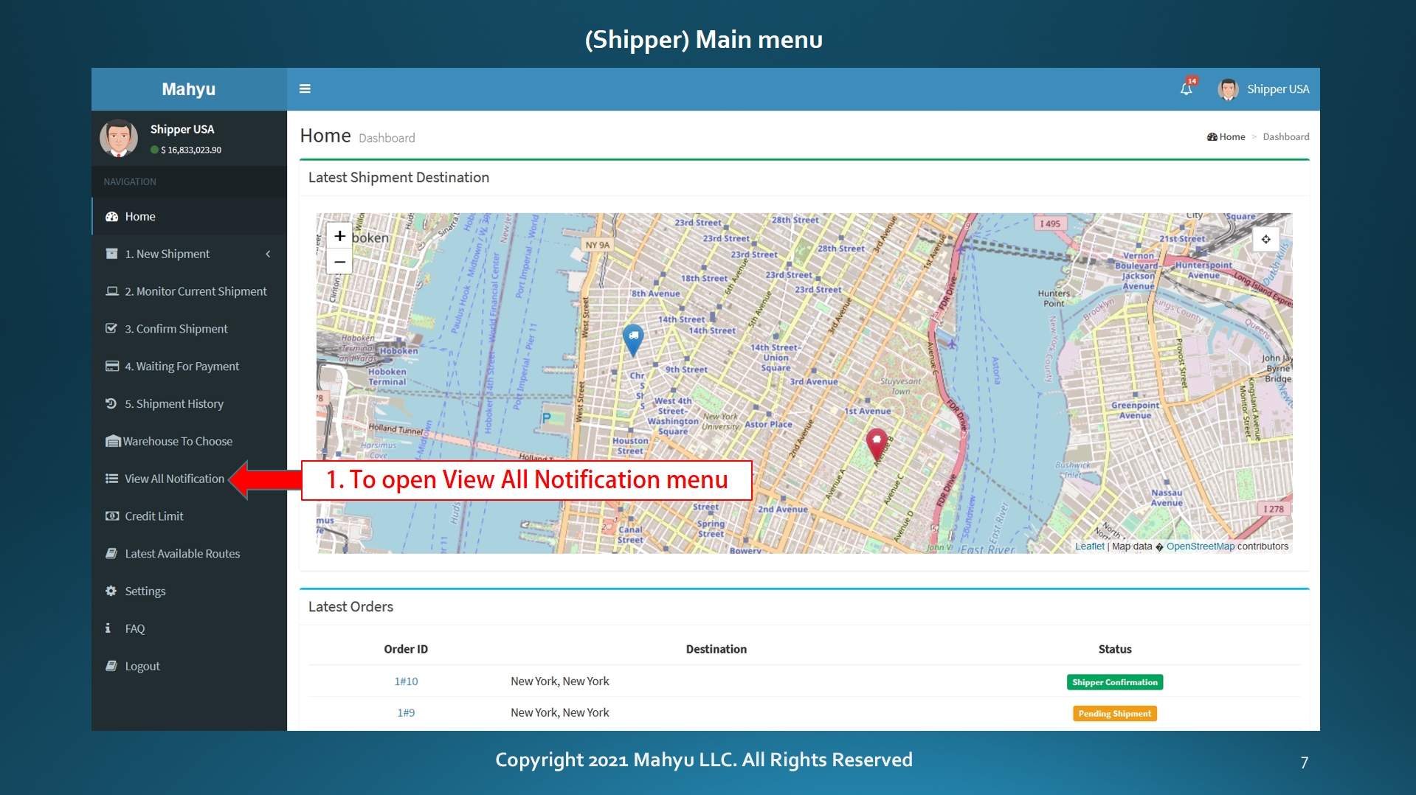
Task: Open the Leaflet attribution link
Action: [1089, 546]
